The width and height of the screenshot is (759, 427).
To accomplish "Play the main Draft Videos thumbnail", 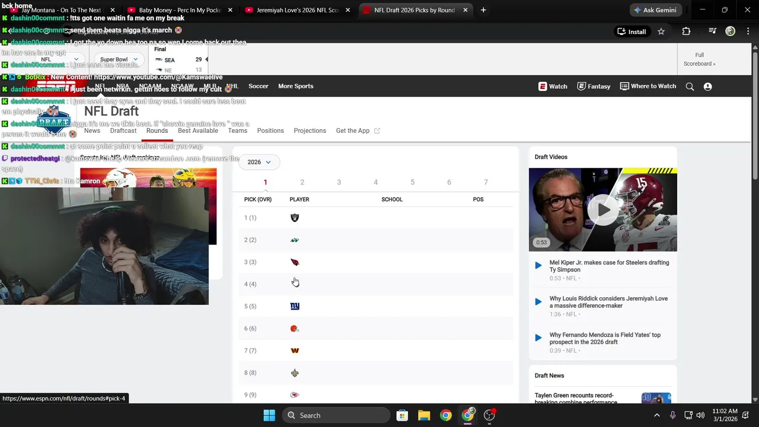I will 603,210.
